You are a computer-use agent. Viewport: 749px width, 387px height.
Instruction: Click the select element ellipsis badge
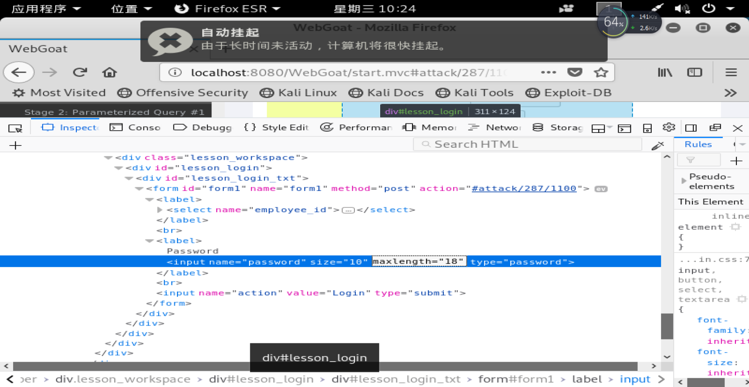click(x=348, y=210)
